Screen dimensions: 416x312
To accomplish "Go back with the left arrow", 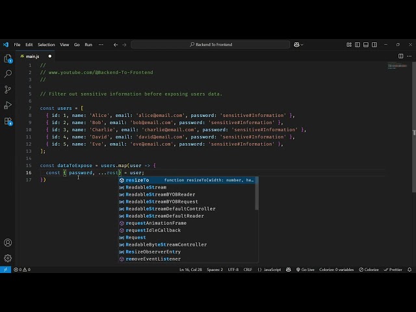I will [x=116, y=45].
